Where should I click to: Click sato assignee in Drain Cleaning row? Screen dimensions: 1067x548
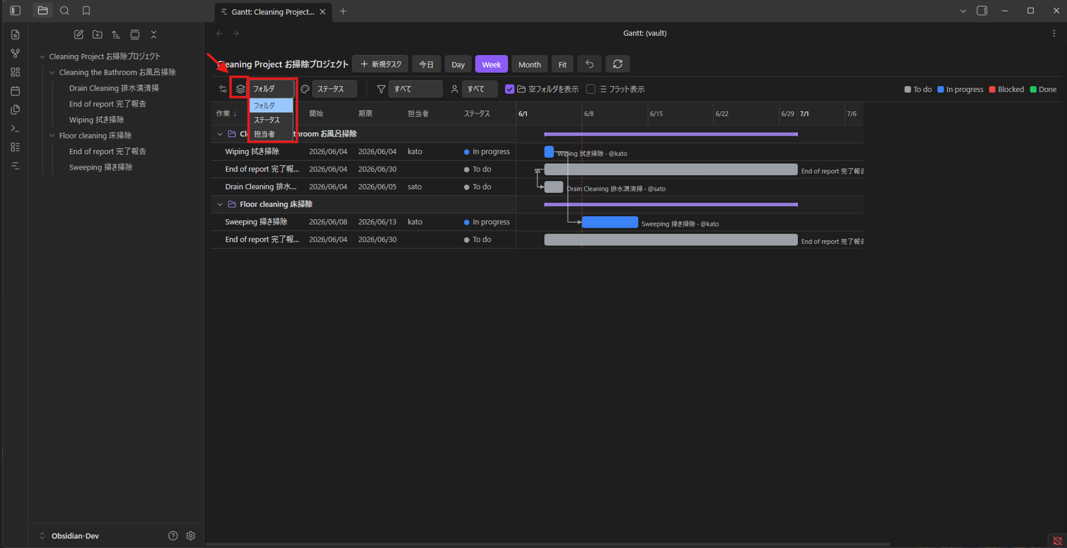(414, 186)
